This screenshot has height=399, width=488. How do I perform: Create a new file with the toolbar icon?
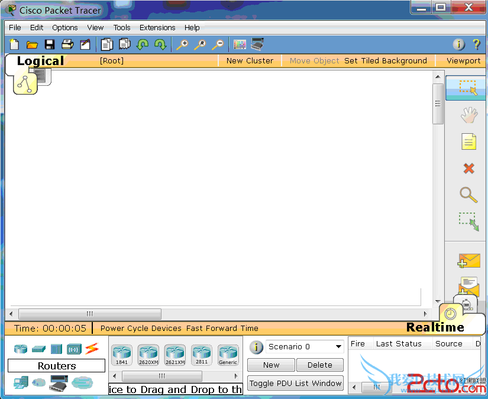pyautogui.click(x=14, y=44)
